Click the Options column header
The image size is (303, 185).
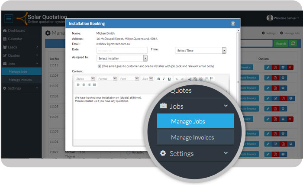tap(263, 58)
